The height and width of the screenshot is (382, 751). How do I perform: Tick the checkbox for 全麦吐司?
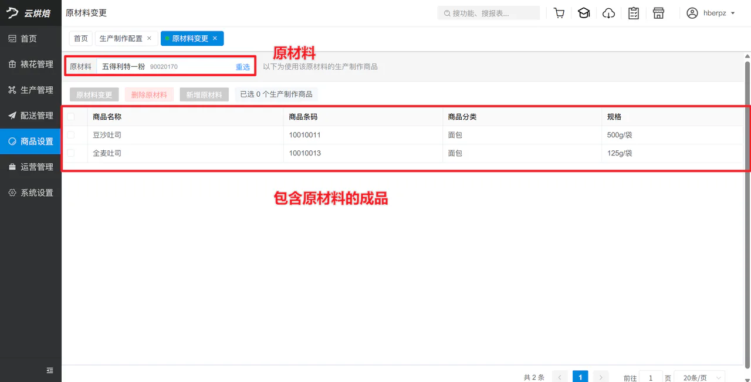(71, 153)
